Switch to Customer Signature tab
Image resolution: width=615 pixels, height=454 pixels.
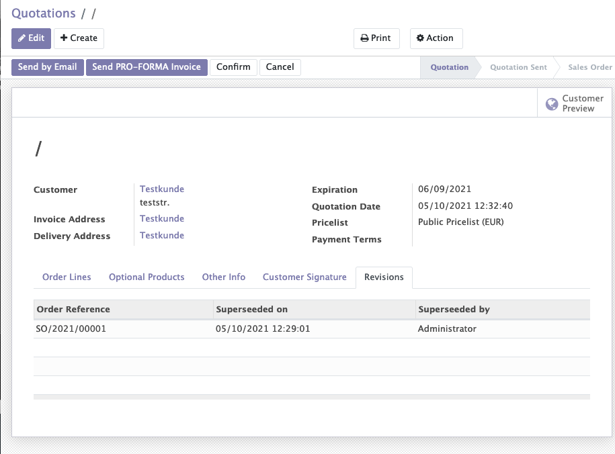click(x=304, y=277)
